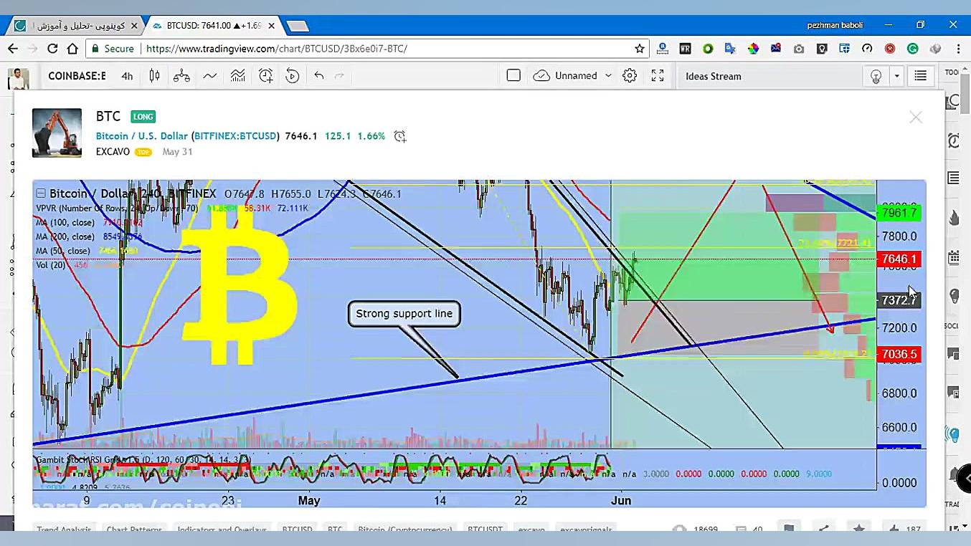This screenshot has width=971, height=546.
Task: Undo the last chart action
Action: point(319,76)
